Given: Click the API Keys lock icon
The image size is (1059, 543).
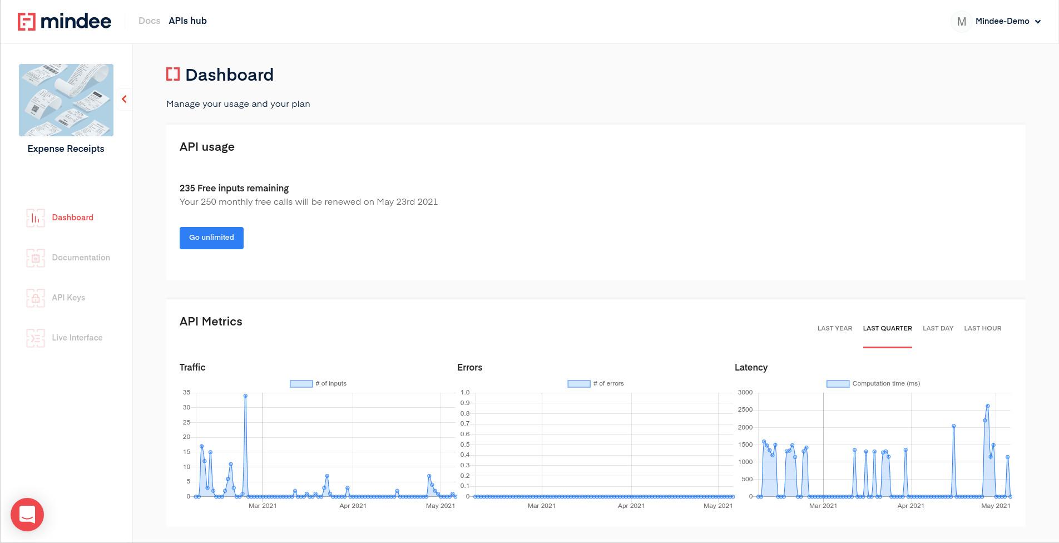Looking at the screenshot, I should [36, 298].
